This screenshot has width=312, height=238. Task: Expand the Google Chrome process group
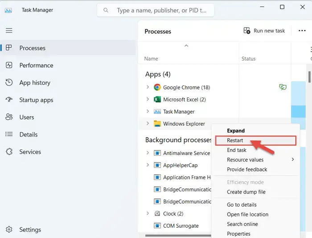point(148,87)
